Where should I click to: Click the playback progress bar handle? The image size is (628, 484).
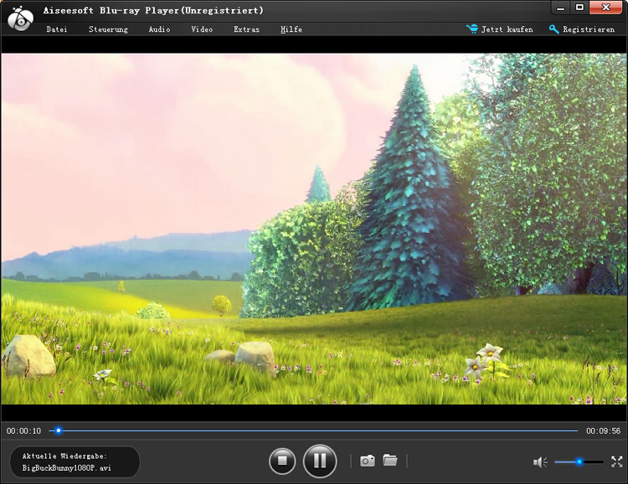coord(58,430)
